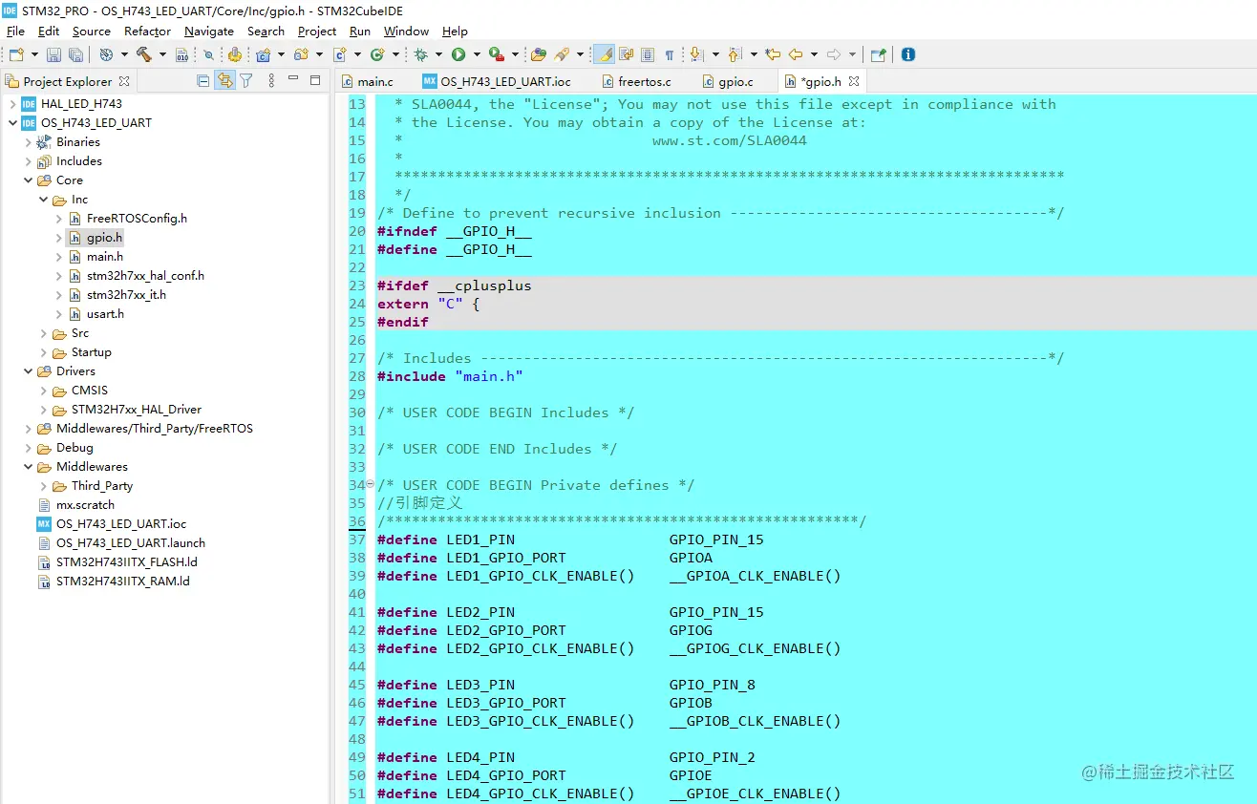Expand the Binaries node
The width and height of the screenshot is (1257, 804).
[28, 142]
